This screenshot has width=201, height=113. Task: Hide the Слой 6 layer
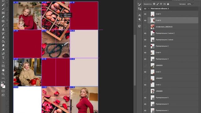click(x=145, y=20)
